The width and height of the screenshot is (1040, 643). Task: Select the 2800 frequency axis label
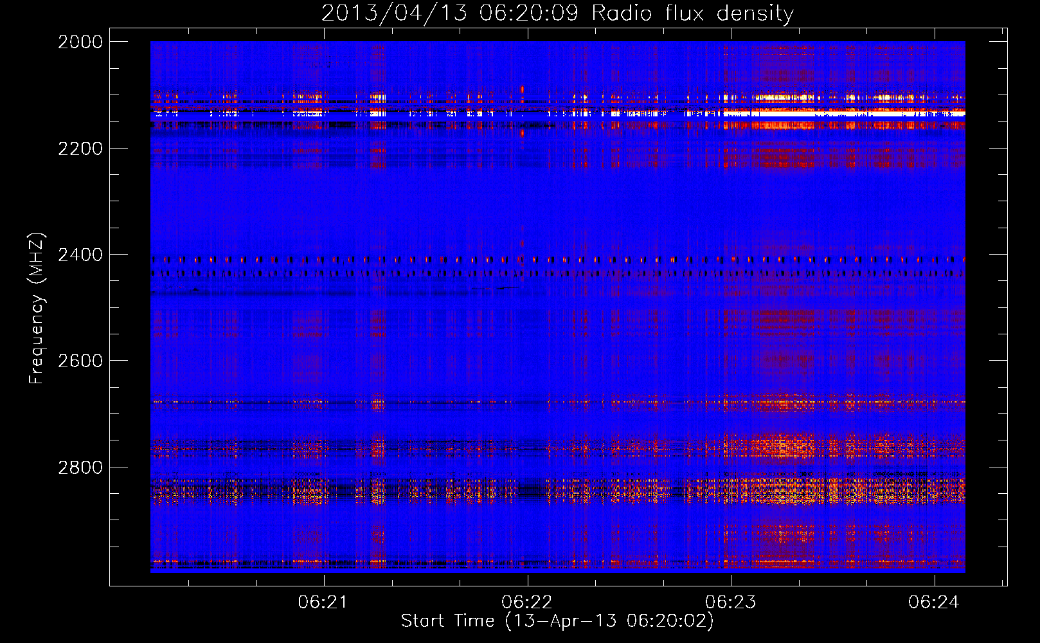(80, 467)
